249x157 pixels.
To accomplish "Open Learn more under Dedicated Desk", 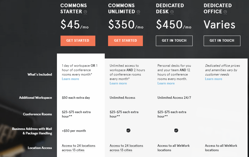I will [x=166, y=83].
